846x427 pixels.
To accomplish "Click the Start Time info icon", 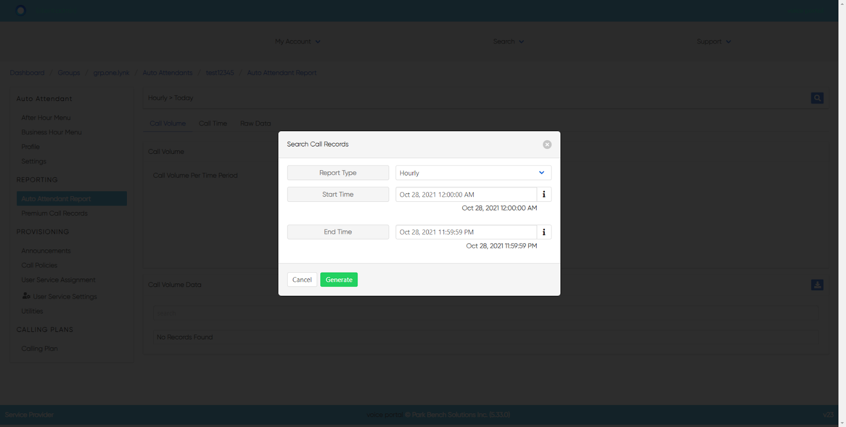I will pyautogui.click(x=544, y=194).
